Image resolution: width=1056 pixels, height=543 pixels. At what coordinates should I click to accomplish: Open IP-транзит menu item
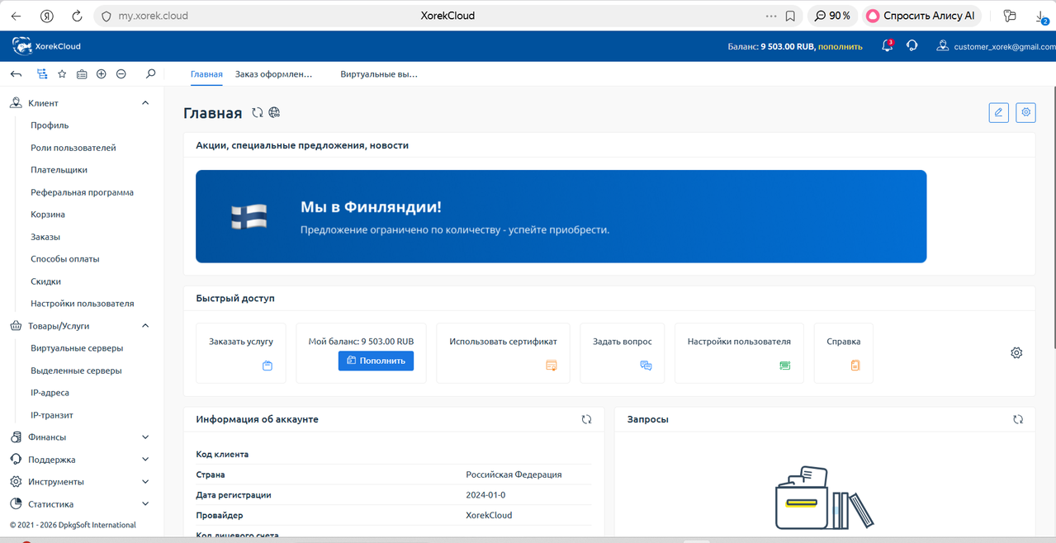point(52,415)
